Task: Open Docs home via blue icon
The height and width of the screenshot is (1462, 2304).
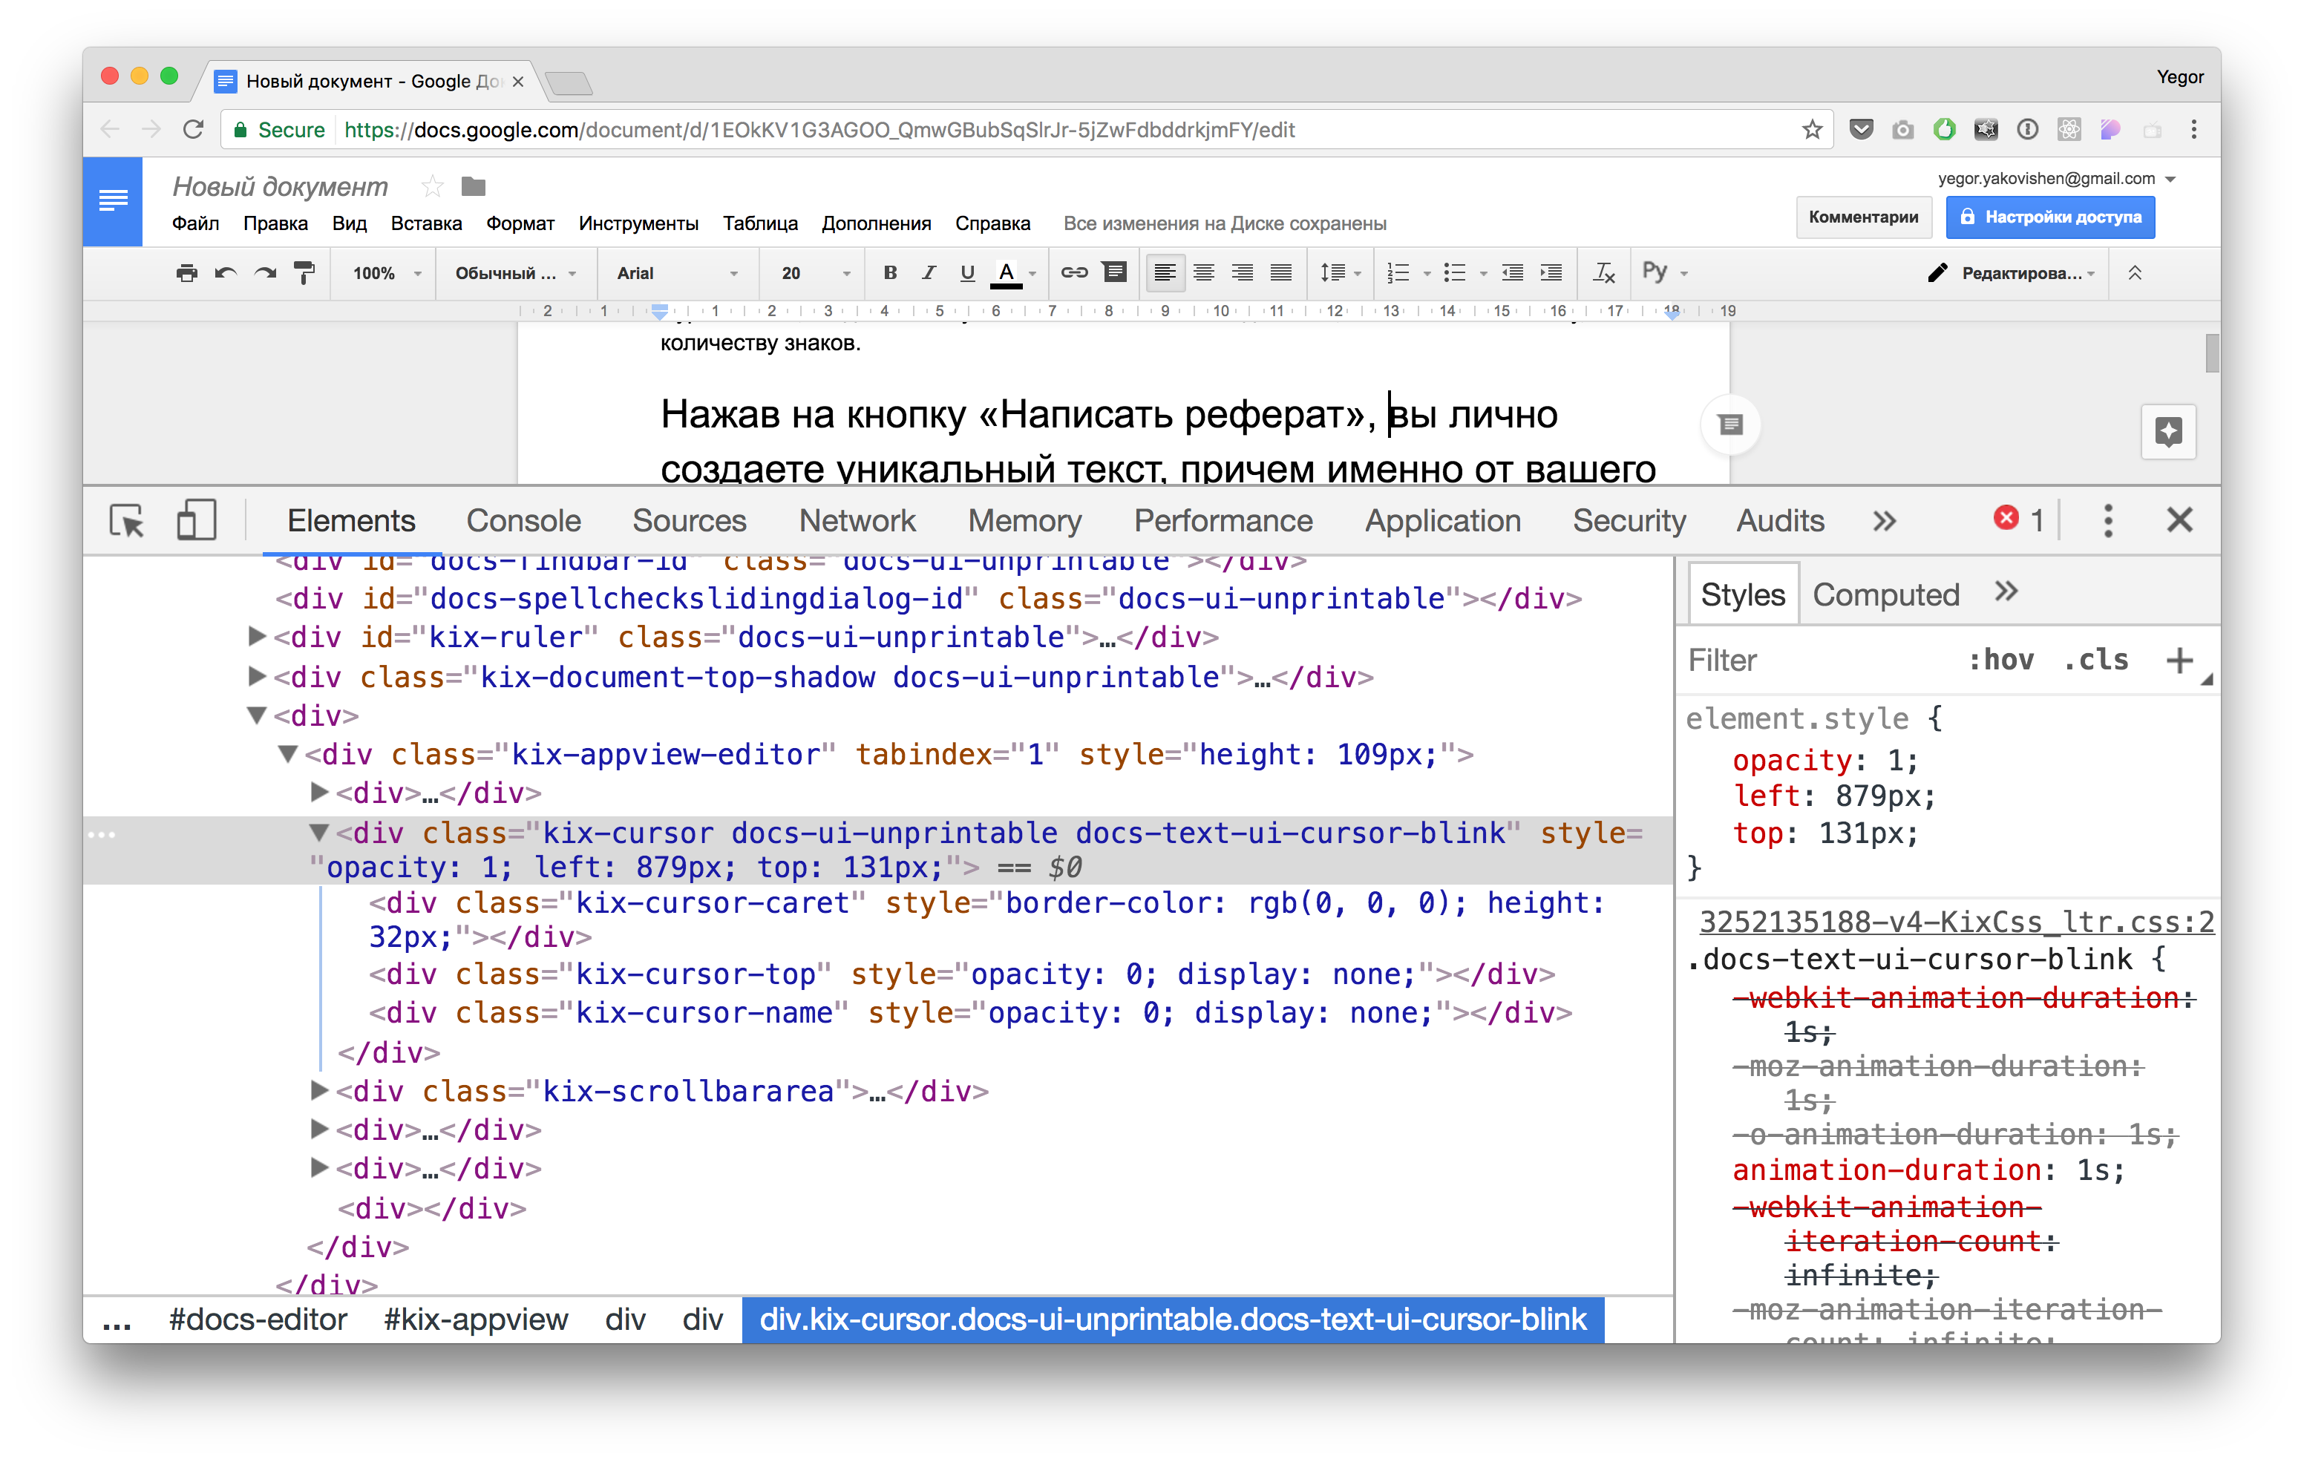Action: click(113, 201)
